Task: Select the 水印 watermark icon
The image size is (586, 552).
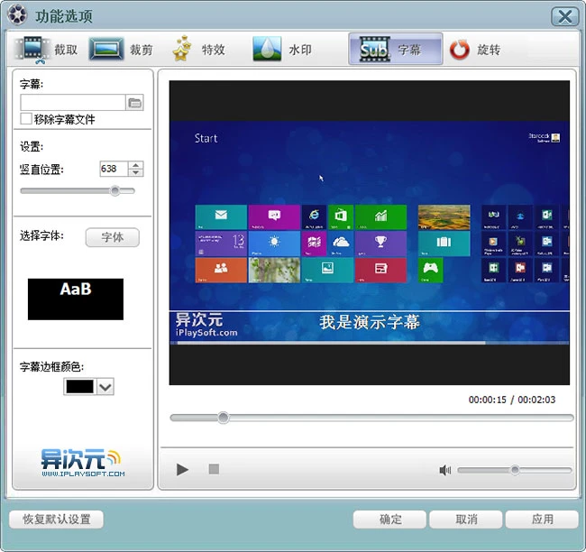Action: click(x=267, y=50)
